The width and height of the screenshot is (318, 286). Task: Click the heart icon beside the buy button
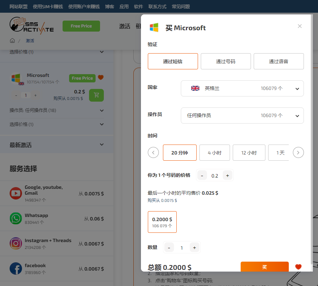[298, 267]
